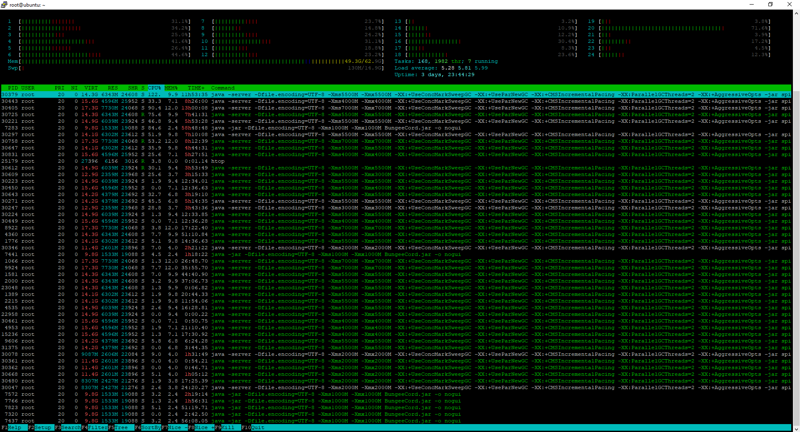The height and width of the screenshot is (432, 800).
Task: Click the Uptime line in header
Action: pos(435,74)
